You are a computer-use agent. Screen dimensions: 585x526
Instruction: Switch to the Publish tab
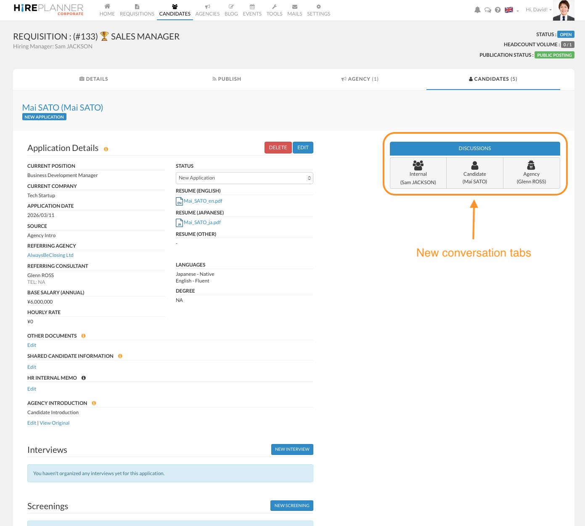(226, 79)
